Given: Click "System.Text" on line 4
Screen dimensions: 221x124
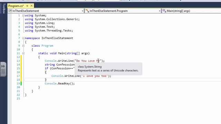Looking at the screenshot, I should pyautogui.click(x=44, y=27).
